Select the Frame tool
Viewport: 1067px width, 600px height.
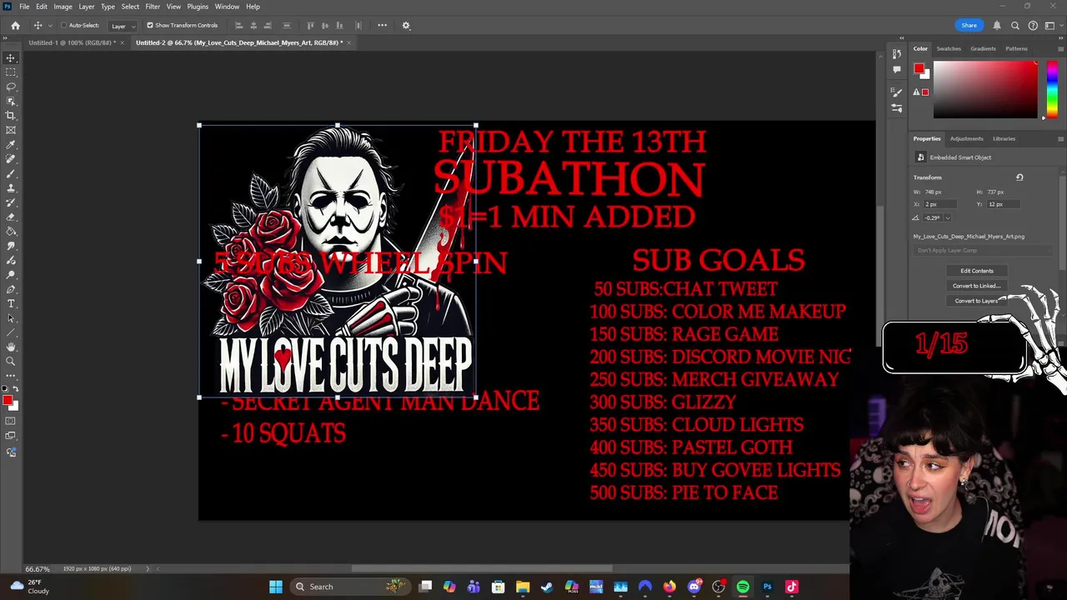(11, 130)
